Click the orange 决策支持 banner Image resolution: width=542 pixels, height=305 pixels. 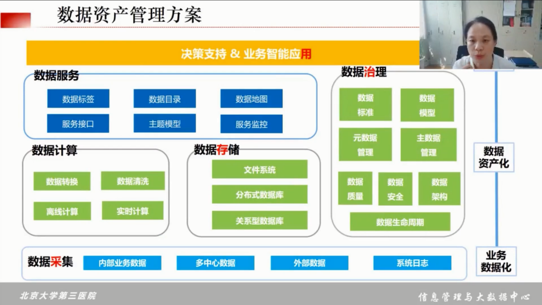pyautogui.click(x=223, y=54)
